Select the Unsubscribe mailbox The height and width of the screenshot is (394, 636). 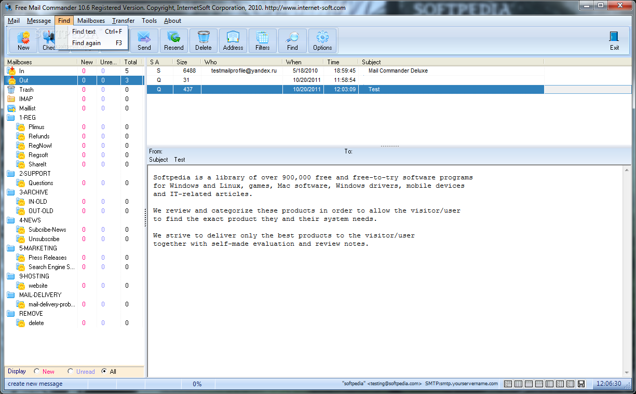pyautogui.click(x=44, y=239)
